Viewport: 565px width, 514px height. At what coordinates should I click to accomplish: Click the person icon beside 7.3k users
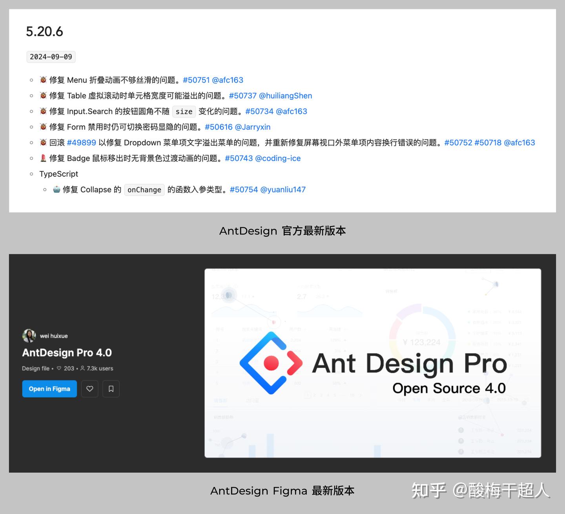point(82,368)
